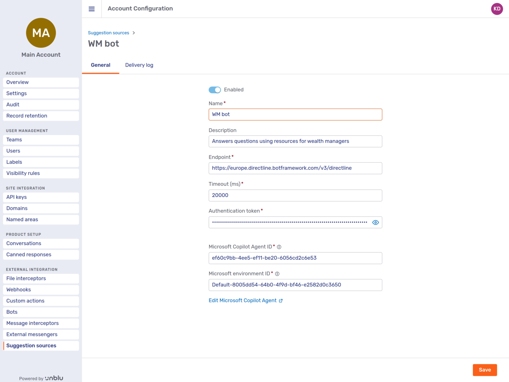Image resolution: width=509 pixels, height=382 pixels.
Task: Click inside the Name input field
Action: (295, 114)
